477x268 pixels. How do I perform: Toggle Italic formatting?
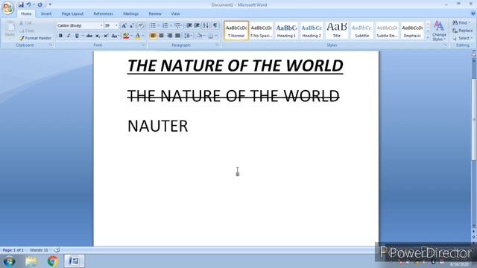click(x=69, y=36)
